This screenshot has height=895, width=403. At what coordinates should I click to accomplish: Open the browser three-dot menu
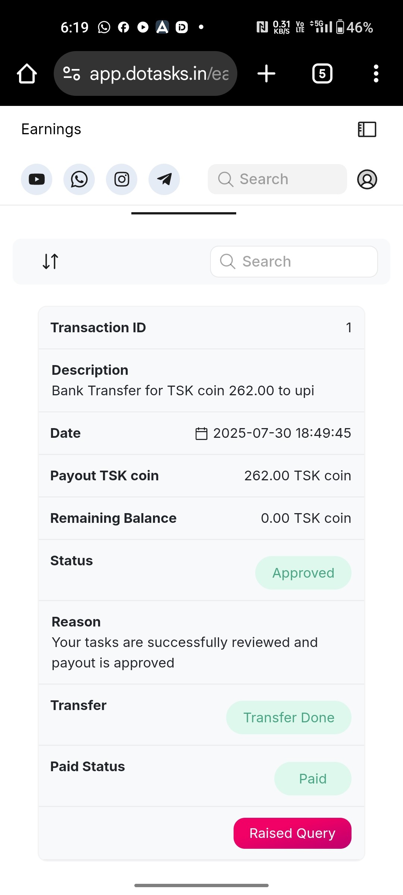coord(376,73)
